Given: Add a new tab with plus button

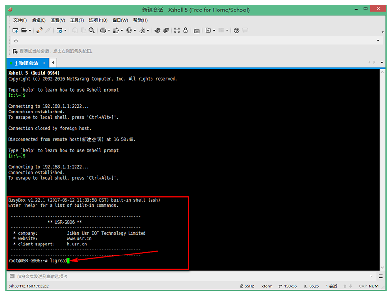Looking at the screenshot, I should coord(53,62).
